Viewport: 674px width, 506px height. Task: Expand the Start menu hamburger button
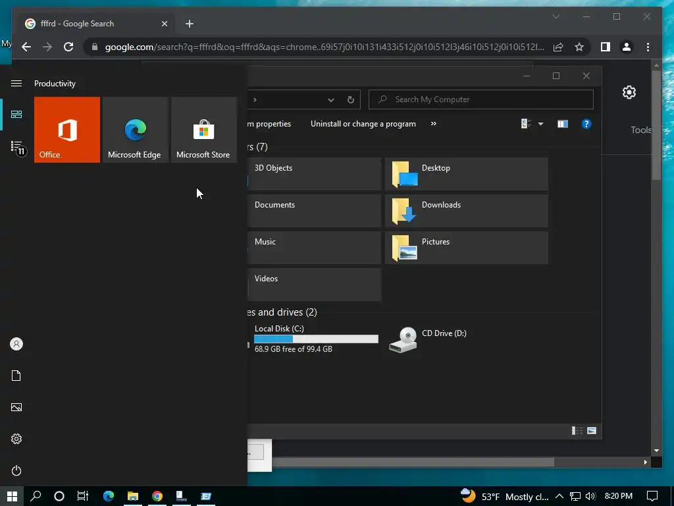[x=16, y=83]
